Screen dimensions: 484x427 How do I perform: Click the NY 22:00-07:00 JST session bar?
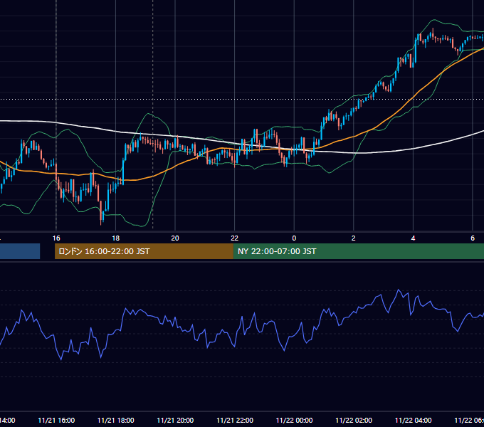click(x=358, y=251)
